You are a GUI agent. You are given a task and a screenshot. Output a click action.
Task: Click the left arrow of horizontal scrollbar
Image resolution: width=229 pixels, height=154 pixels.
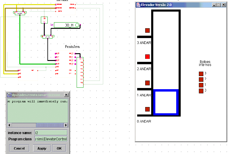[10, 125]
